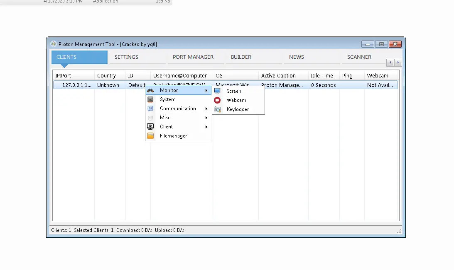The width and height of the screenshot is (454, 270).
Task: Launch the Keylogger using its keyboard icon
Action: tap(217, 109)
